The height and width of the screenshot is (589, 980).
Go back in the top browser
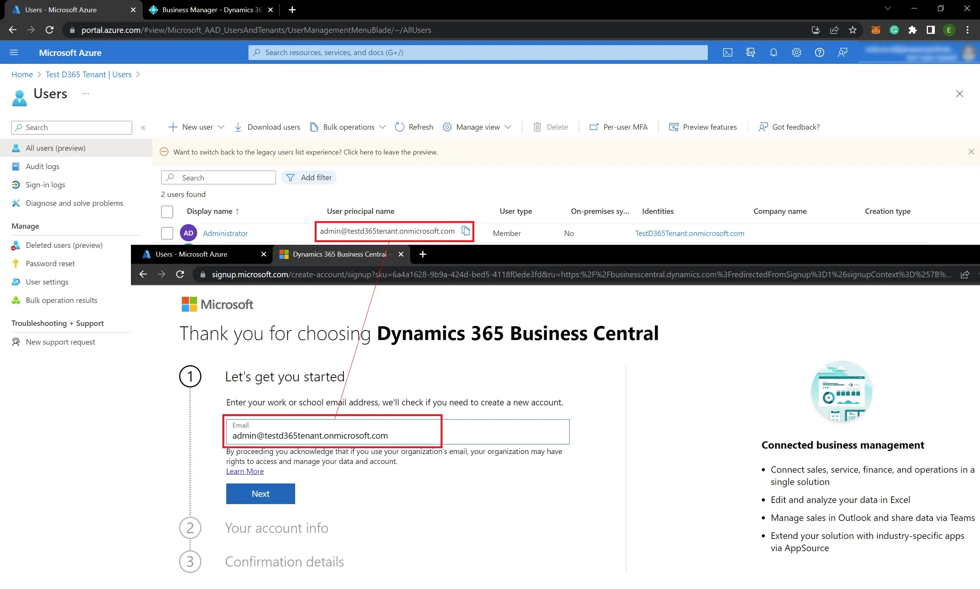[12, 30]
